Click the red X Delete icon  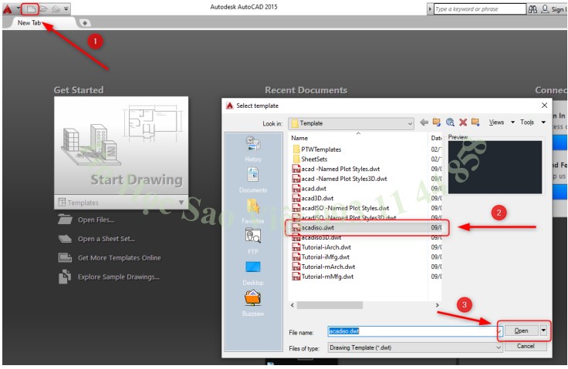click(463, 122)
